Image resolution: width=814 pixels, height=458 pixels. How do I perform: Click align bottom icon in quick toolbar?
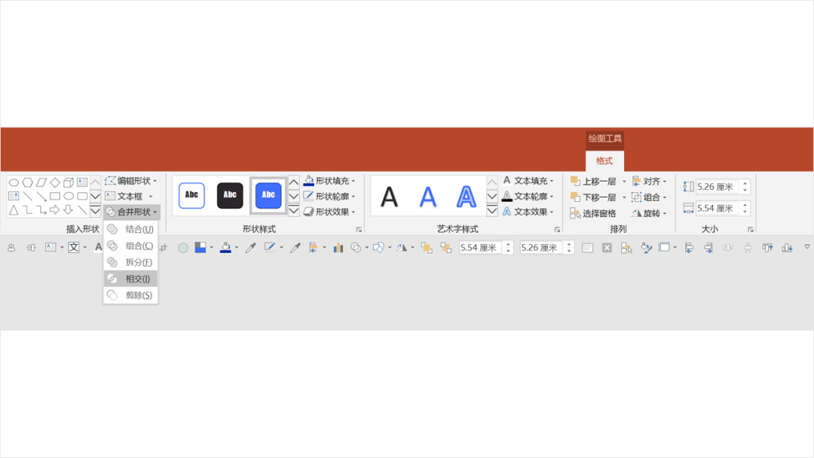click(788, 248)
